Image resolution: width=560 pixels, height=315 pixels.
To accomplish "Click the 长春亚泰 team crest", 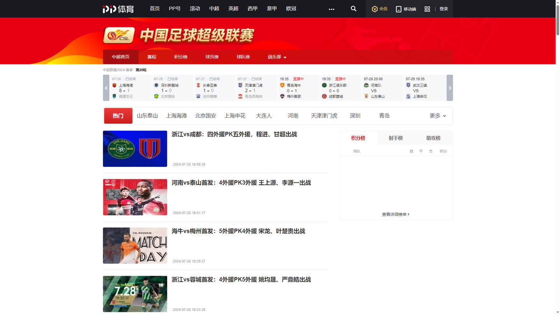I will (x=198, y=85).
